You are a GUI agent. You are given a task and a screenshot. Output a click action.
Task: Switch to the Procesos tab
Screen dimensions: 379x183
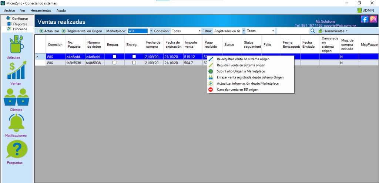(x=17, y=29)
